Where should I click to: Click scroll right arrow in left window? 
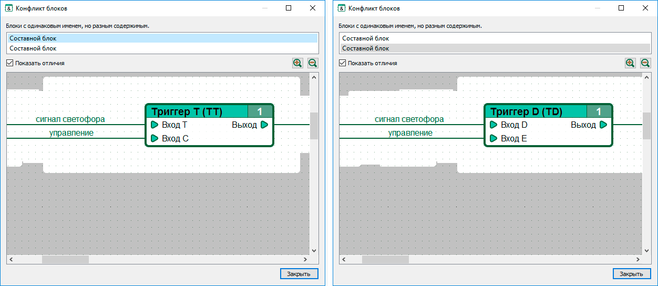click(x=305, y=260)
